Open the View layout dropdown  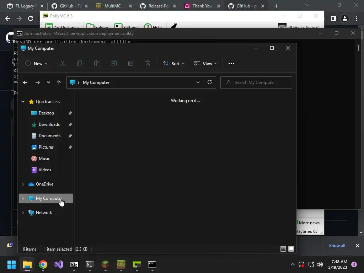tap(205, 63)
